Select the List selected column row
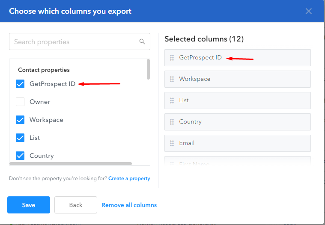325x225 pixels. click(238, 101)
